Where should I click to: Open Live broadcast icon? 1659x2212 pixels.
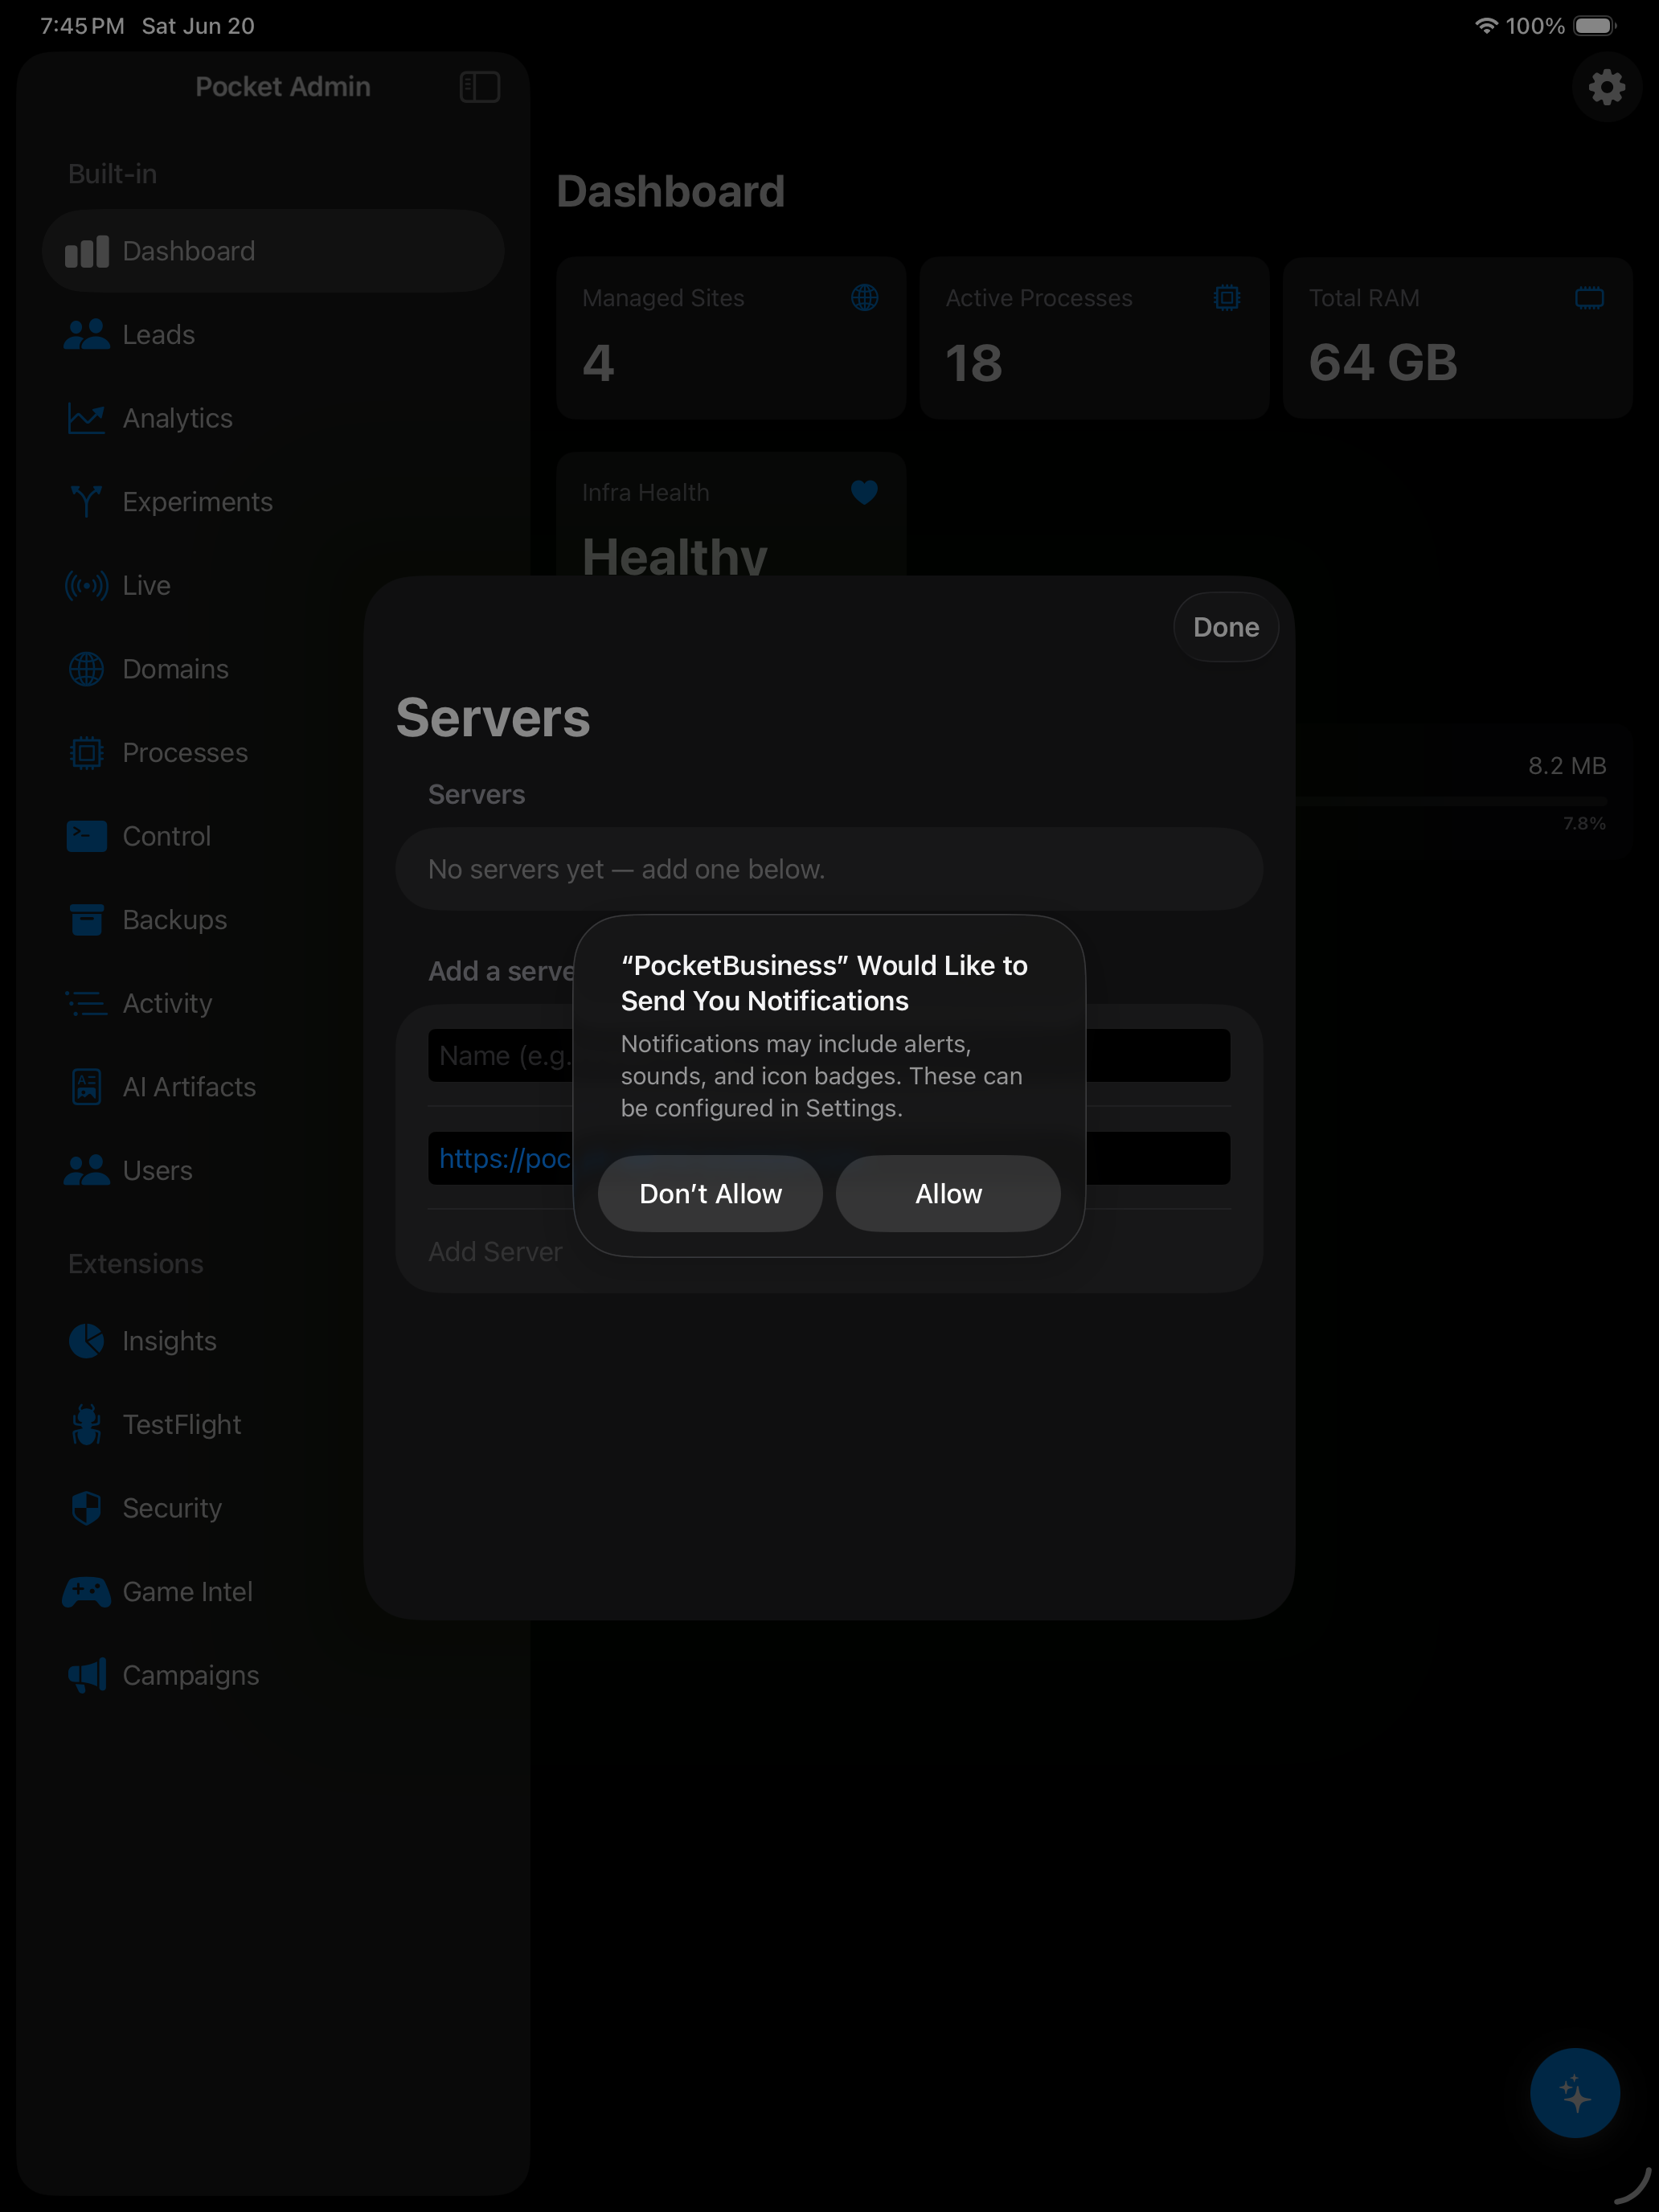pyautogui.click(x=87, y=585)
